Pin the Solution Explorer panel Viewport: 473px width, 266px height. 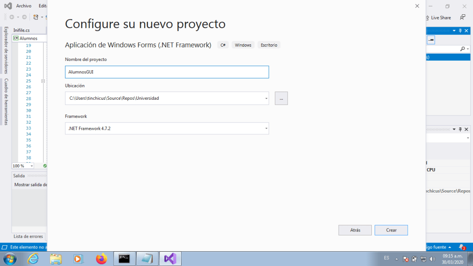click(460, 30)
